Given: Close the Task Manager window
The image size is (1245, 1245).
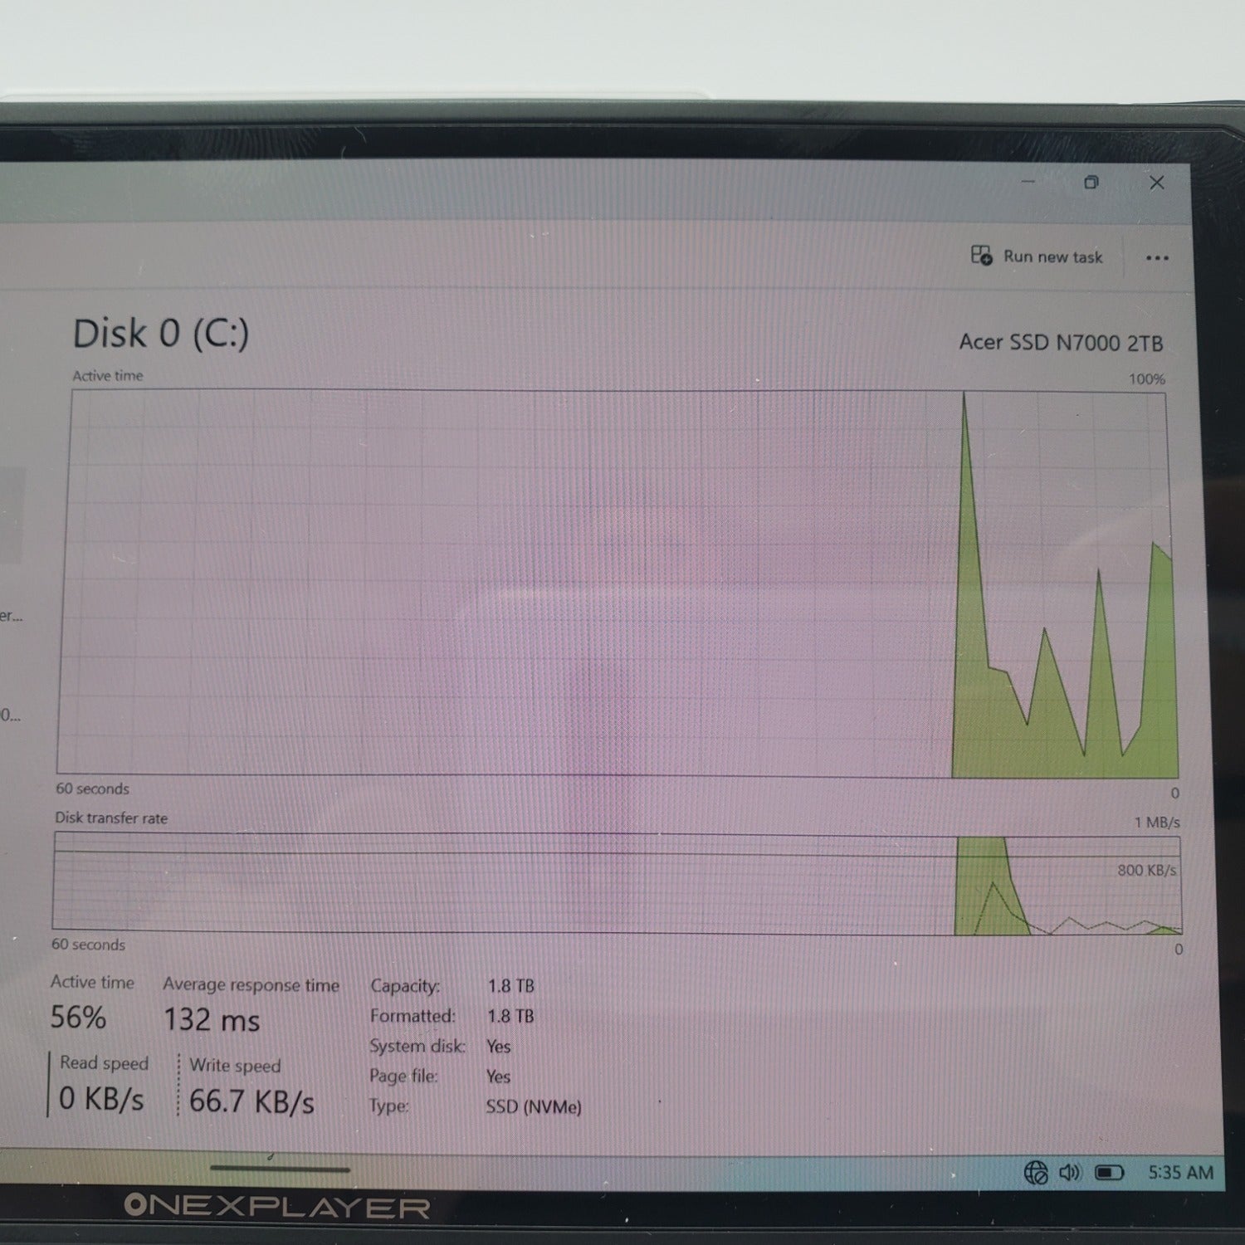Looking at the screenshot, I should point(1157,183).
